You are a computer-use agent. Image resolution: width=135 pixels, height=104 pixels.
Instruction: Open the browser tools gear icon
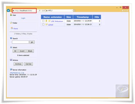[x=127, y=11]
